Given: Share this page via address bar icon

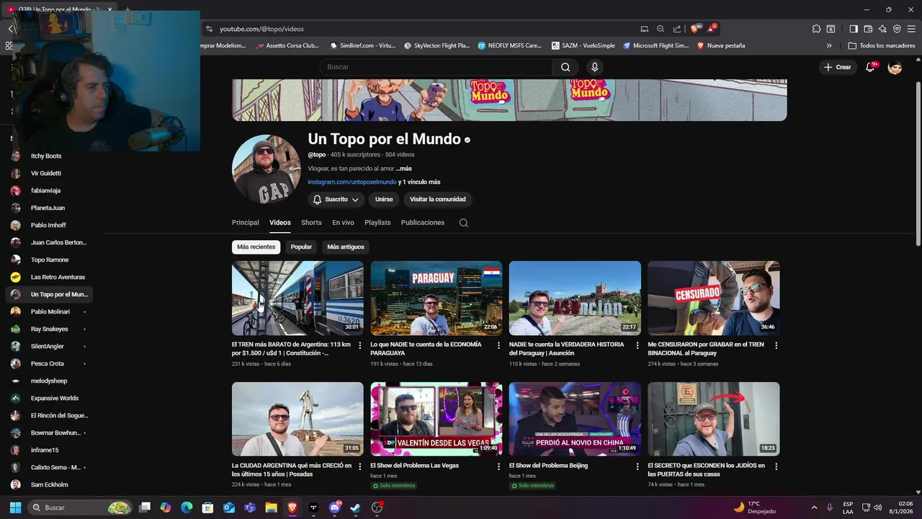Looking at the screenshot, I should pyautogui.click(x=677, y=29).
